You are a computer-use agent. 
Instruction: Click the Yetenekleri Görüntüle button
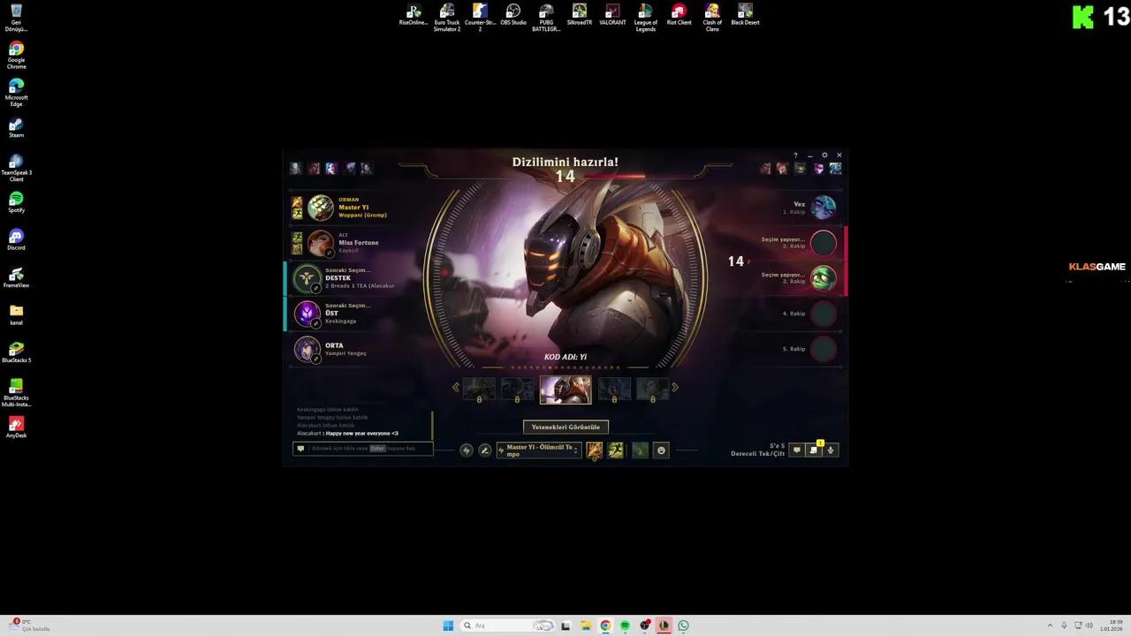pos(565,427)
